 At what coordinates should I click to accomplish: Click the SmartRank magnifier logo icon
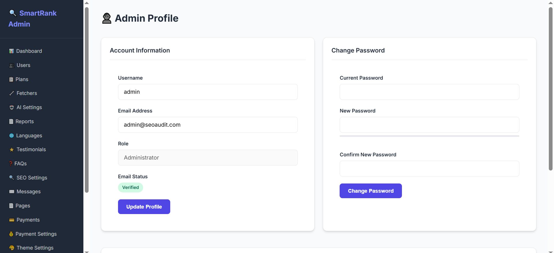13,13
